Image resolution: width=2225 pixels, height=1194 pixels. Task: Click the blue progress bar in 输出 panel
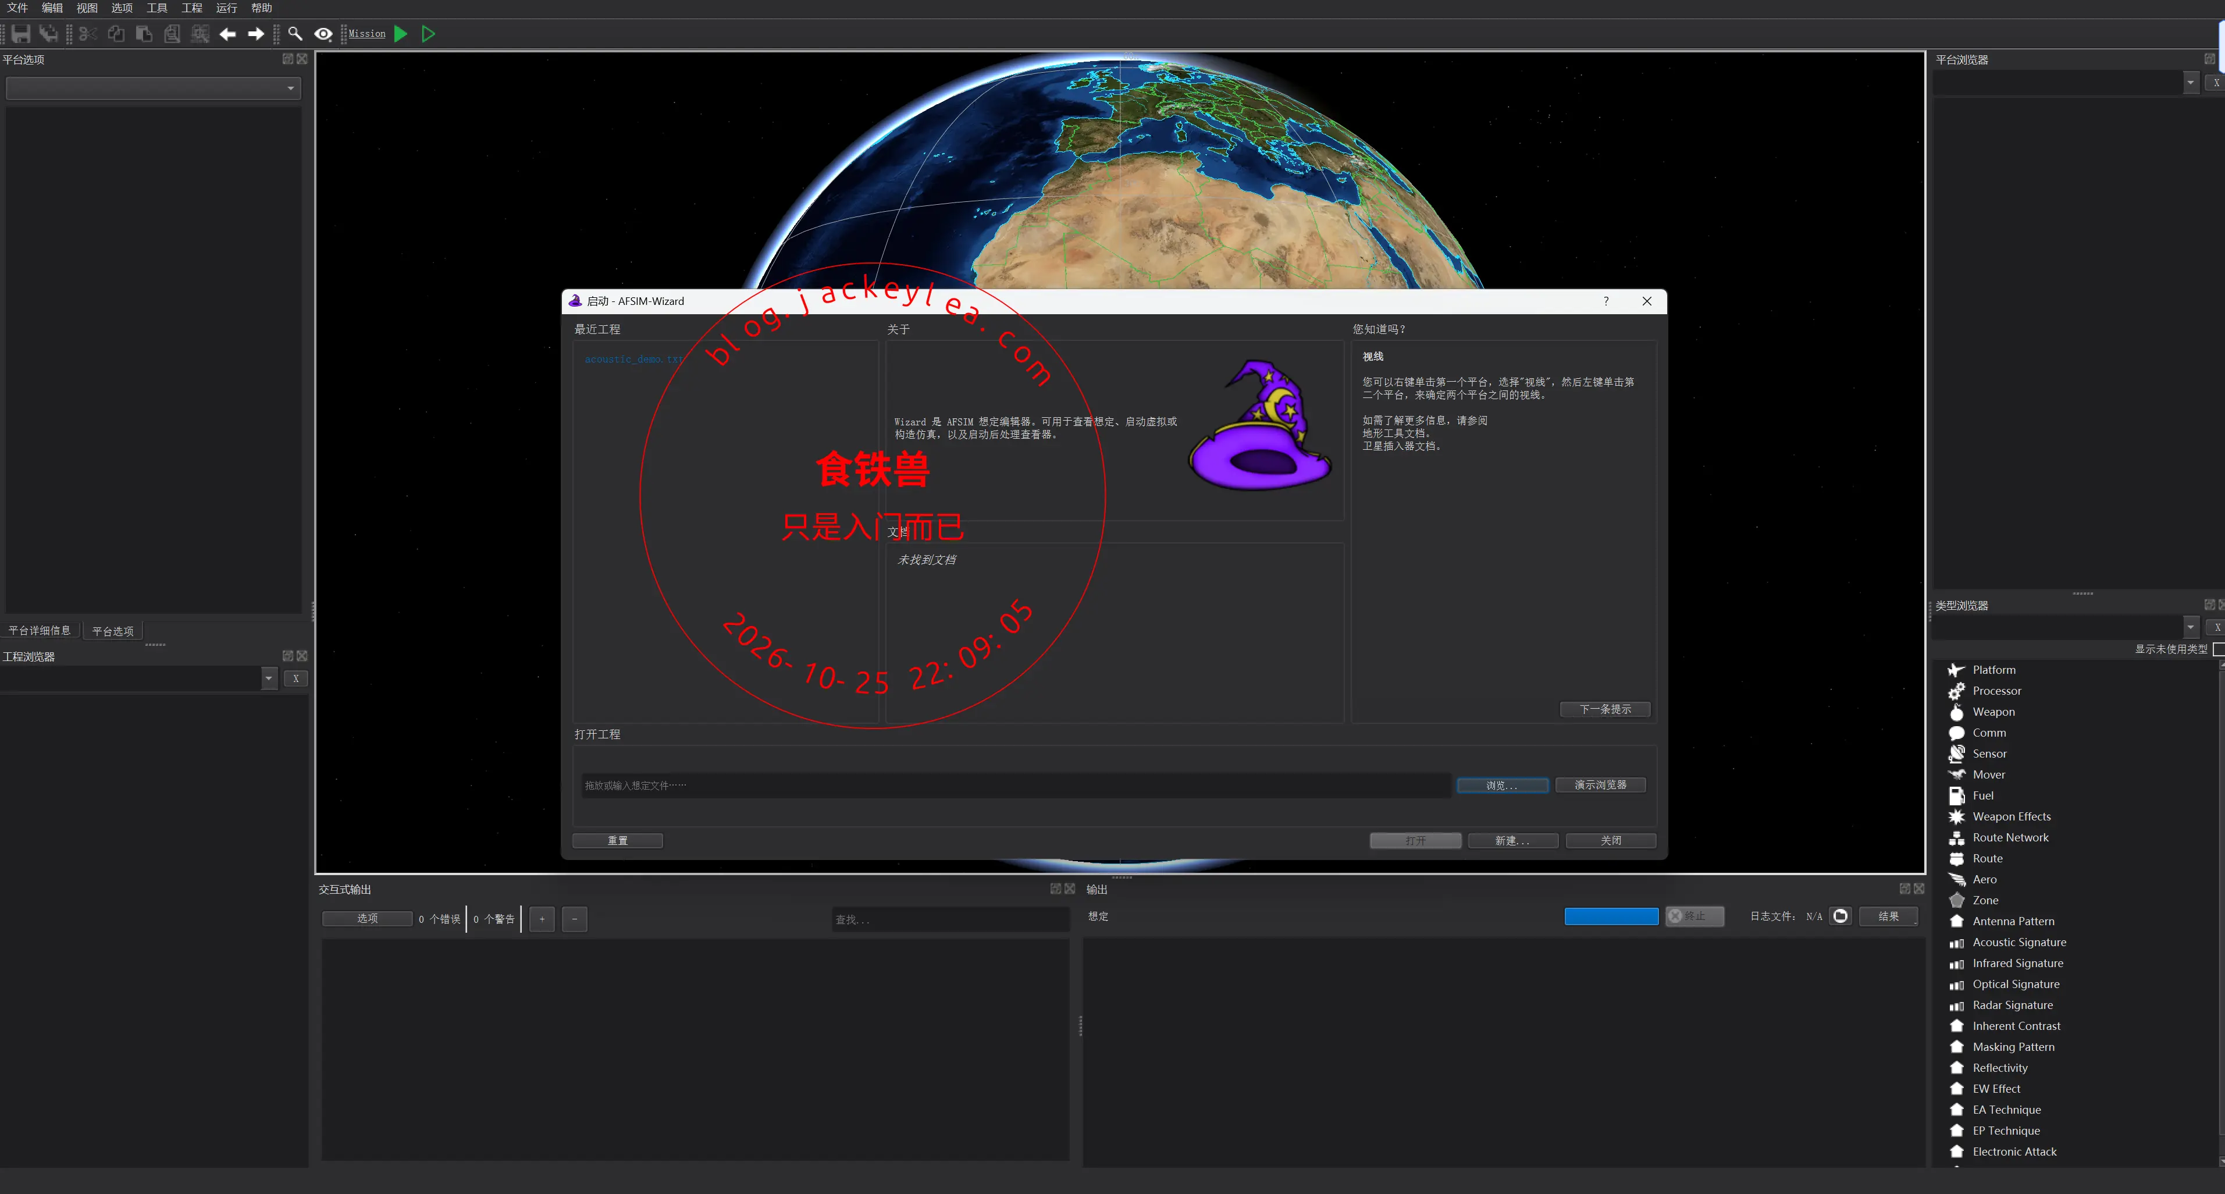pyautogui.click(x=1611, y=916)
